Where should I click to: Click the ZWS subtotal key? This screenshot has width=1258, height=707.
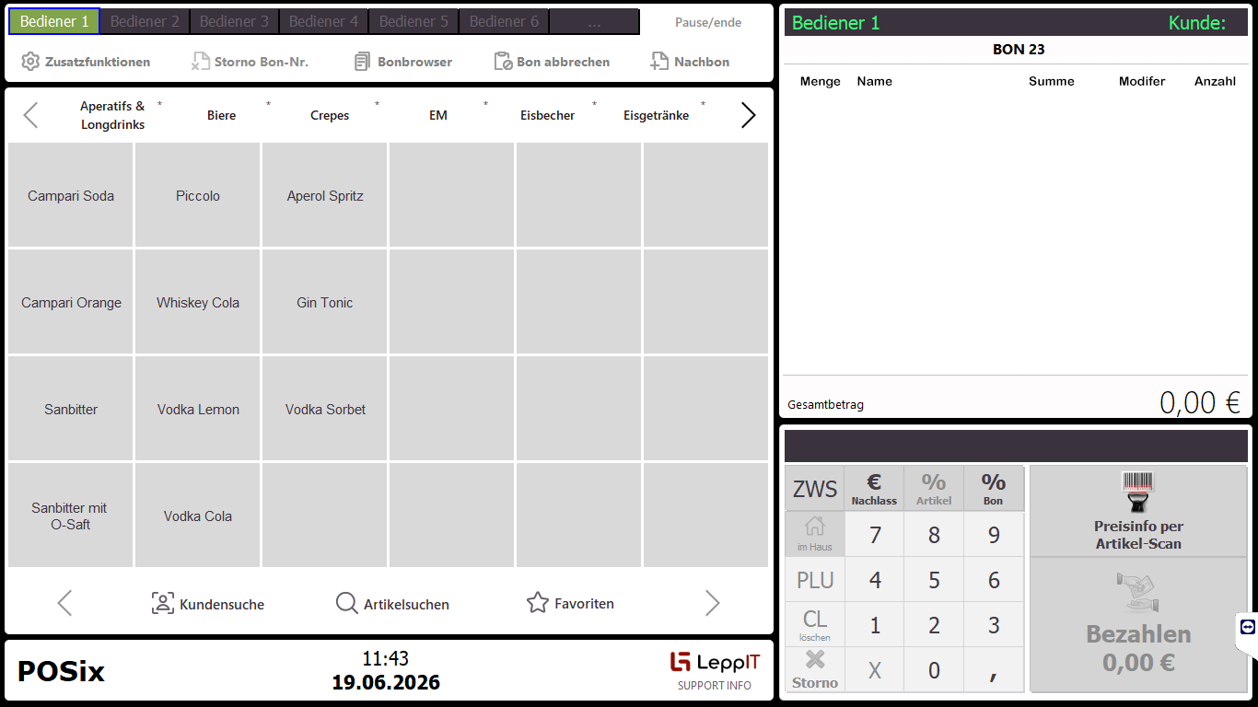[814, 489]
